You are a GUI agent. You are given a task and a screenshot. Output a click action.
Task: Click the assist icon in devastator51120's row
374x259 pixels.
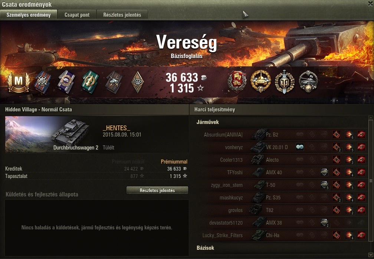tap(324, 223)
